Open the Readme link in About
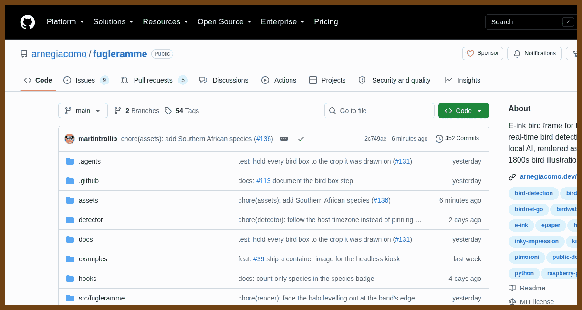 (x=527, y=288)
